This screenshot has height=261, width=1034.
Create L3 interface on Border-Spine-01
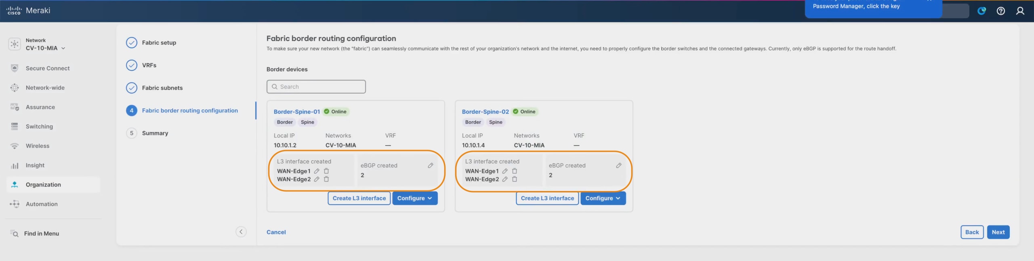click(359, 198)
